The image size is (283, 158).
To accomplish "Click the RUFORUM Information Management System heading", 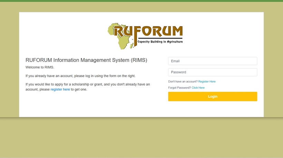I will 86,60.
